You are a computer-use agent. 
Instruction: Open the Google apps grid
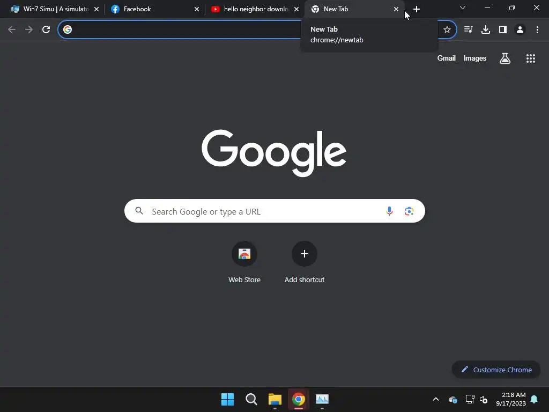click(531, 58)
